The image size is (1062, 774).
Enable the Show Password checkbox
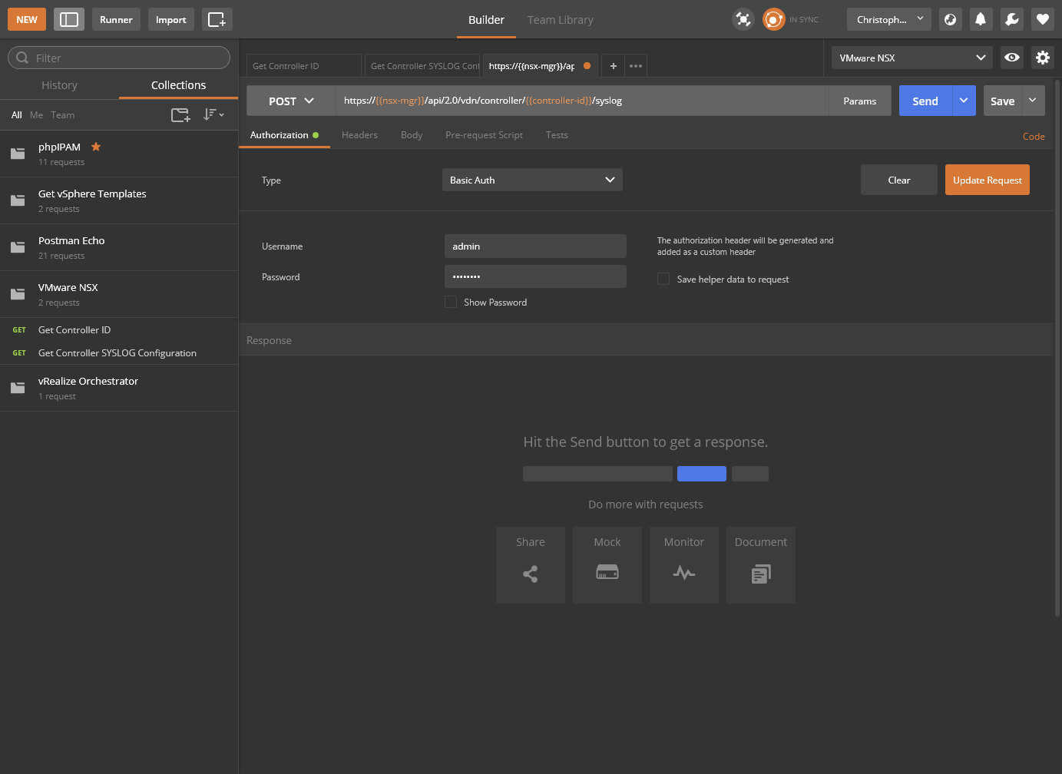pyautogui.click(x=451, y=303)
